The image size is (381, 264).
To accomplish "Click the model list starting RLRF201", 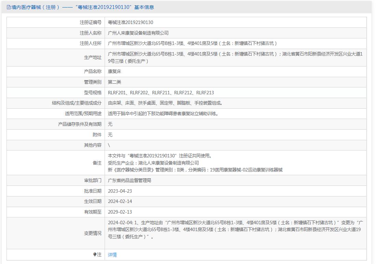I will [x=161, y=93].
